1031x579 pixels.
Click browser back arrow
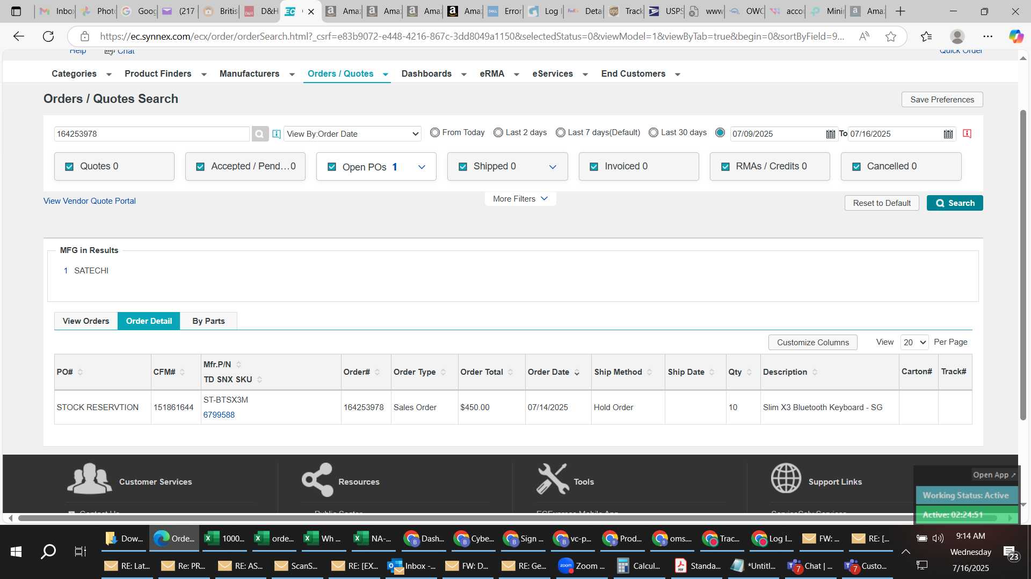pos(19,36)
